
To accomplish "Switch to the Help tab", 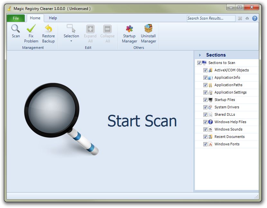I will click(53, 18).
